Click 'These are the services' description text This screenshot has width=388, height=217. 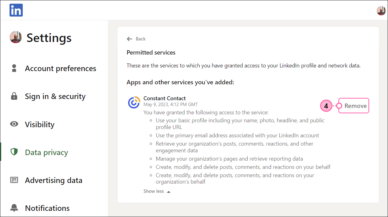coord(243,66)
